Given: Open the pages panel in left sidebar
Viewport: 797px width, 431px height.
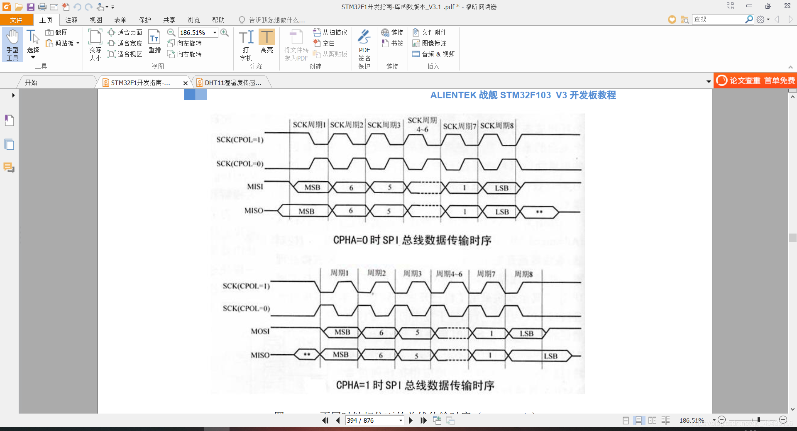Looking at the screenshot, I should [9, 144].
